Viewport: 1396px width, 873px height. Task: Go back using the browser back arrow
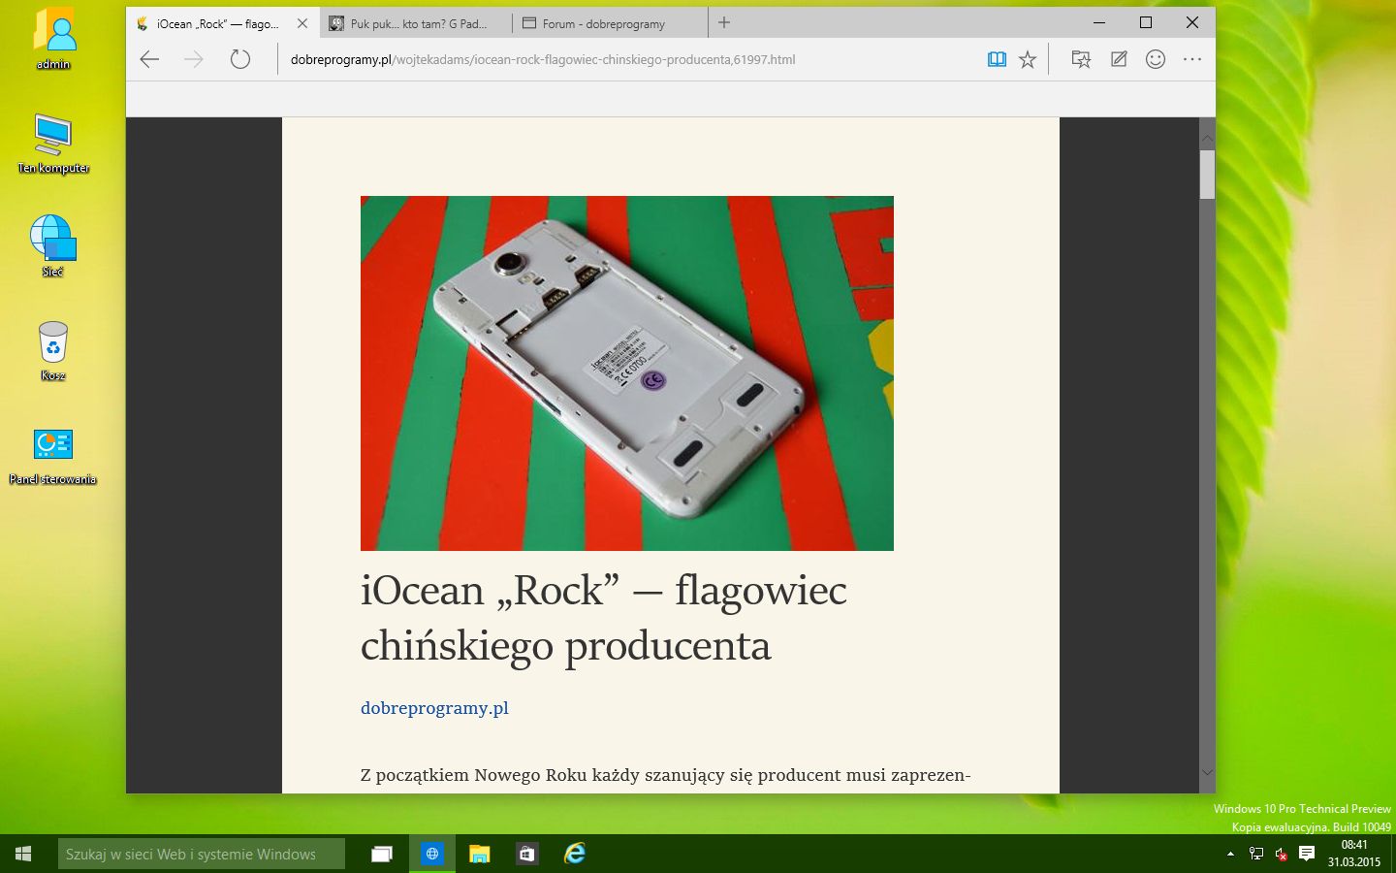point(149,59)
